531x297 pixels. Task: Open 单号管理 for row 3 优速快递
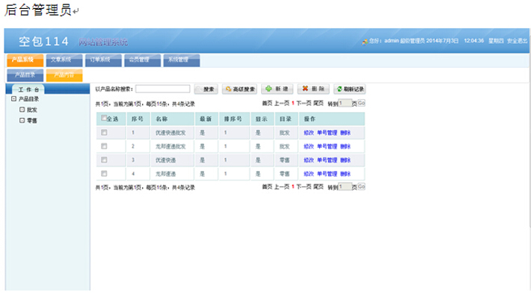click(x=327, y=160)
